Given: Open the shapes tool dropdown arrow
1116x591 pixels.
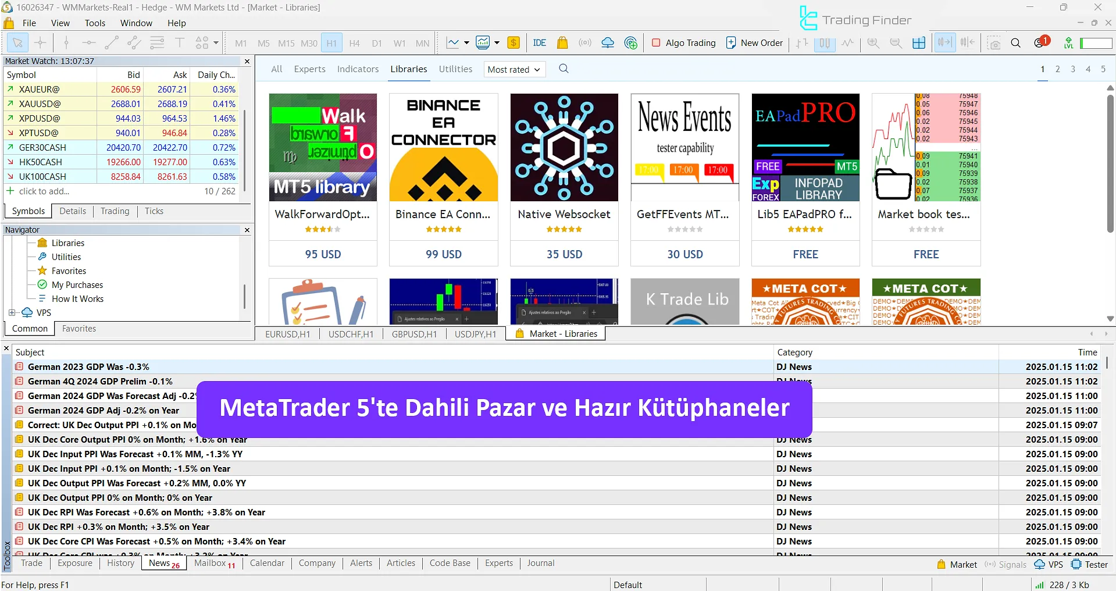Looking at the screenshot, I should pyautogui.click(x=214, y=43).
